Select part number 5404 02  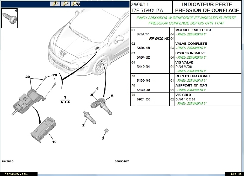pyautogui.click(x=143, y=58)
